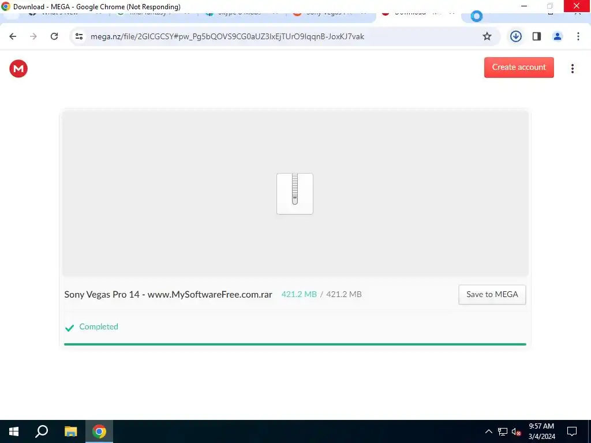This screenshot has height=443, width=591.
Task: Click the zip archive file icon
Action: 295,194
